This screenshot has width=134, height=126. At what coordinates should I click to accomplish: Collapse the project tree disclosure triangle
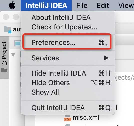(x=13, y=55)
